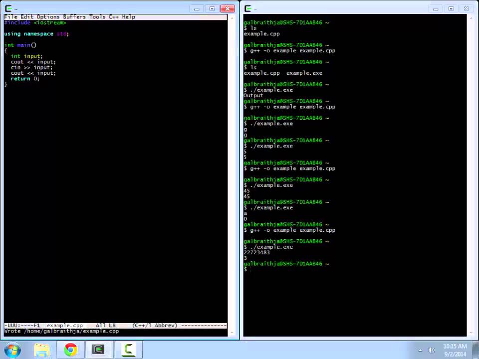Open the Options menu in Emacs

click(48, 17)
